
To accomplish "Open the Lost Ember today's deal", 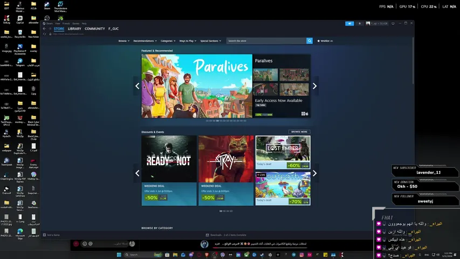I will coord(283,152).
